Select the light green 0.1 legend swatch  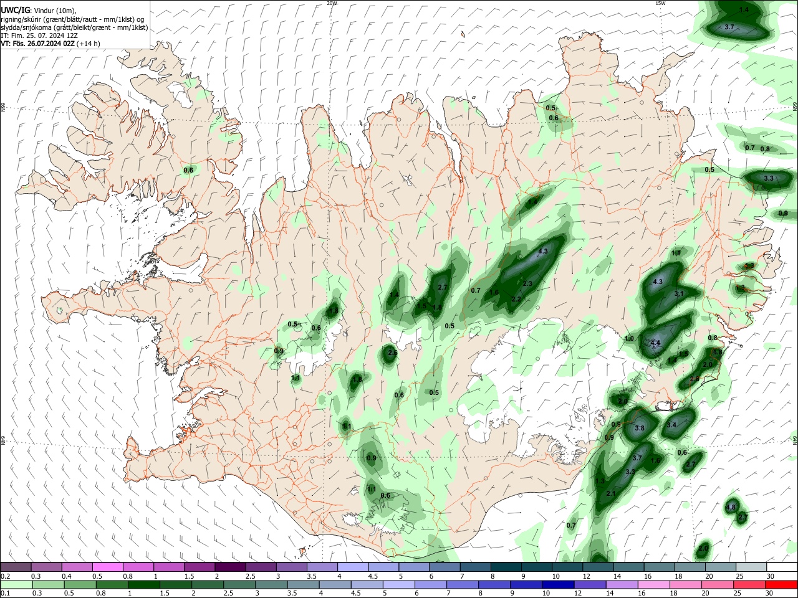(16, 584)
